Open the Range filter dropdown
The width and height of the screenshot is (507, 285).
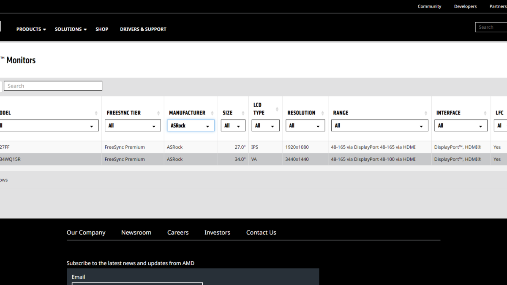[x=380, y=125]
